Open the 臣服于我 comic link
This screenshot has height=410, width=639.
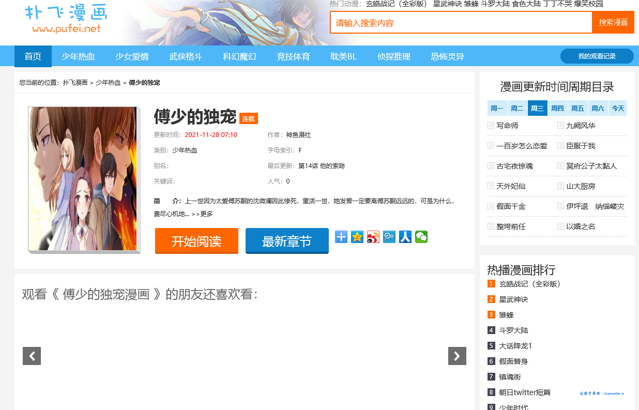(581, 146)
